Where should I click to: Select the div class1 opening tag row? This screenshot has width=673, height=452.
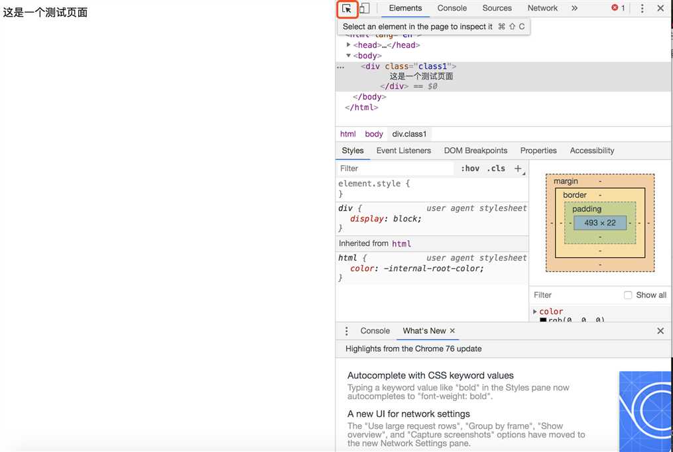click(x=408, y=66)
